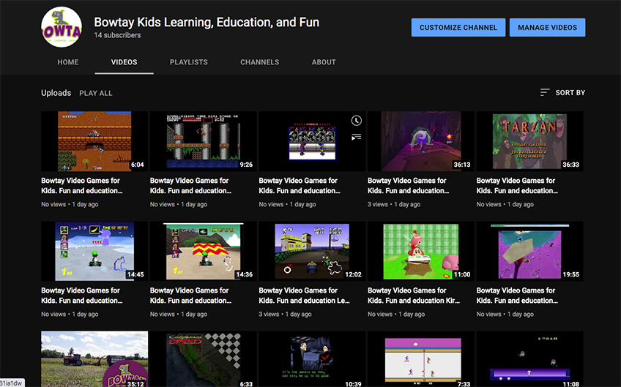Open the About tab
The image size is (621, 387).
point(324,62)
